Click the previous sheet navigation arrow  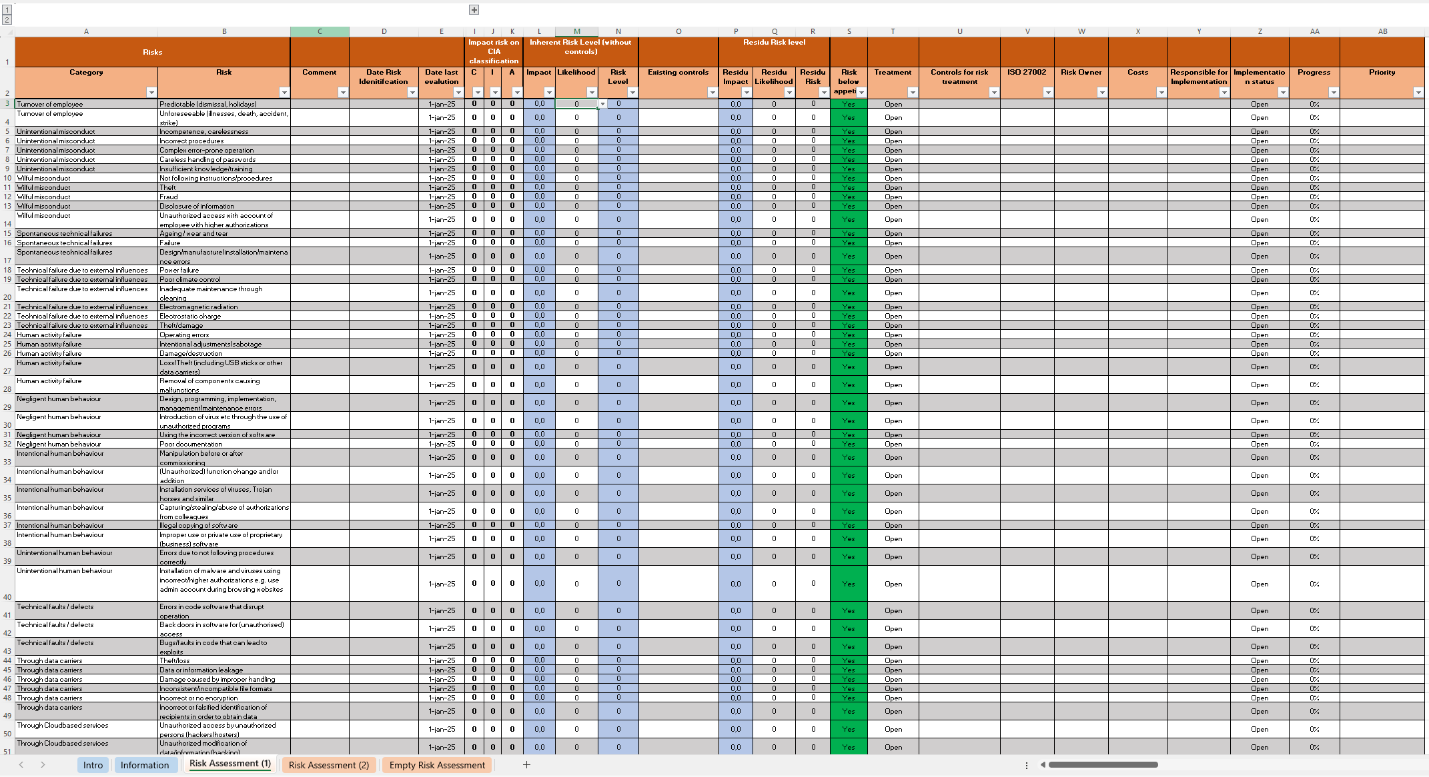(x=21, y=765)
